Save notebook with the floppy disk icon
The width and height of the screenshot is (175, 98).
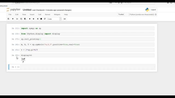click(8, 19)
